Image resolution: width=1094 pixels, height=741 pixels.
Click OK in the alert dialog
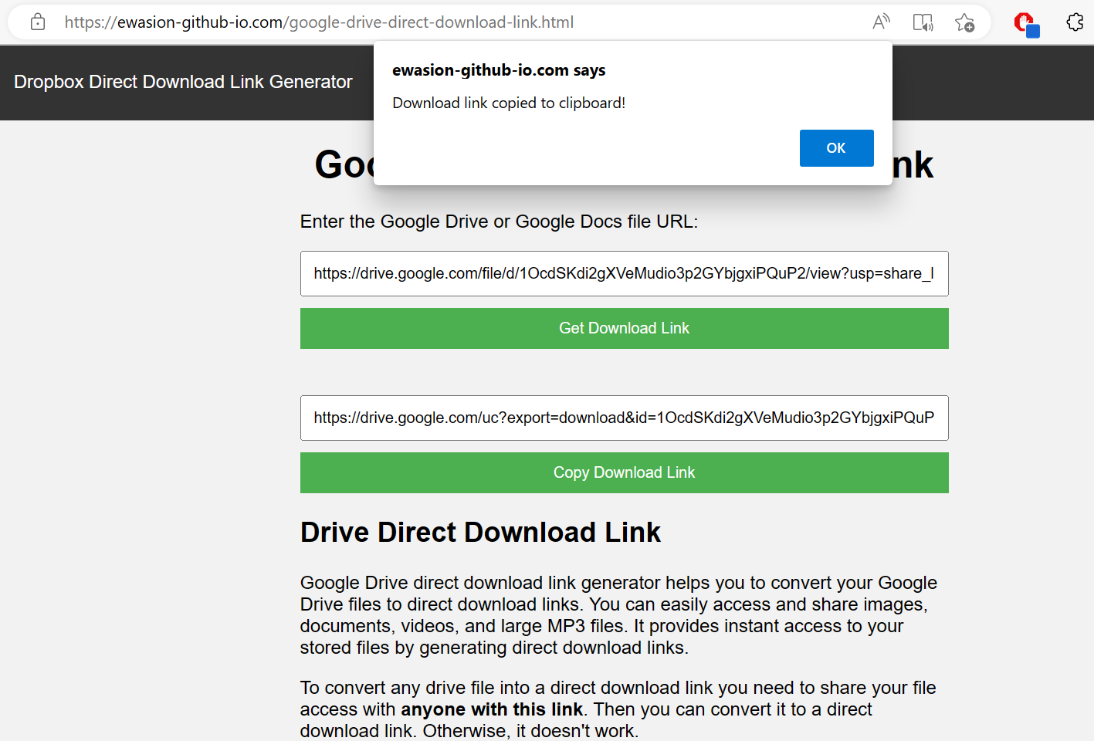point(836,148)
